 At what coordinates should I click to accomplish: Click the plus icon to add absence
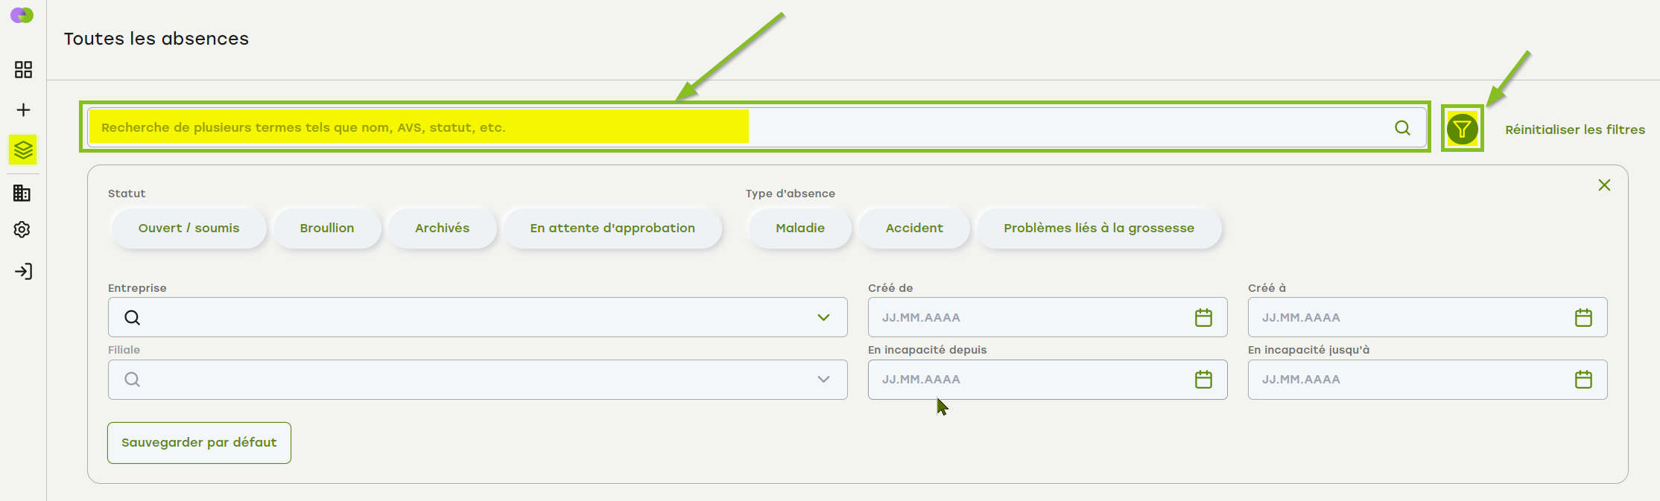[23, 110]
